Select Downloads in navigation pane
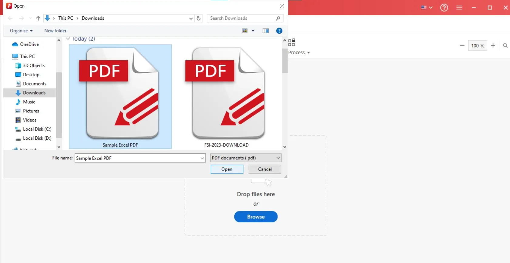Image resolution: width=510 pixels, height=263 pixels. point(29,93)
